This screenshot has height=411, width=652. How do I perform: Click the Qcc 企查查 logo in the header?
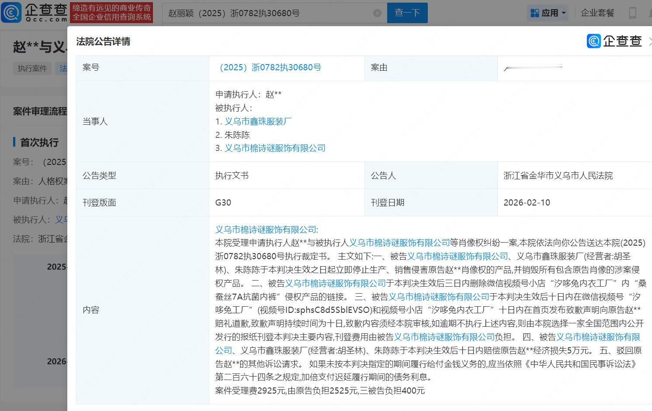coord(34,13)
